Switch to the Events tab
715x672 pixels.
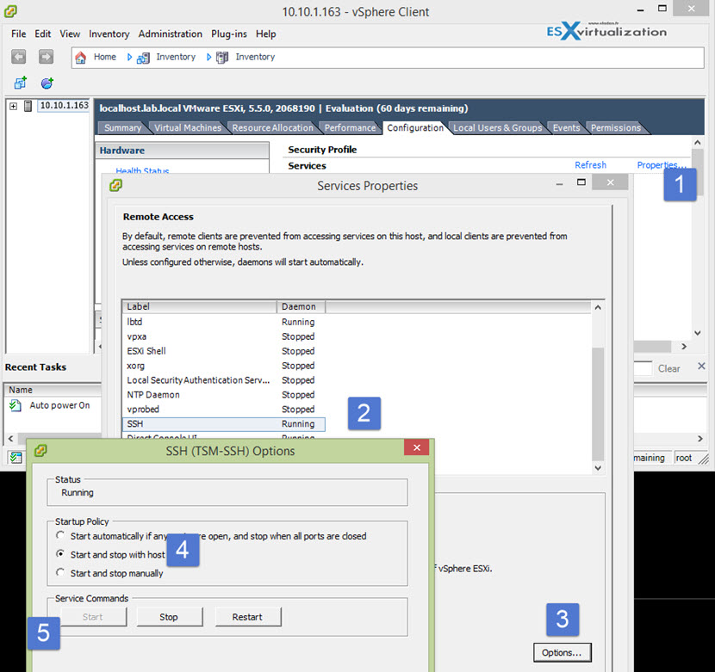click(x=566, y=128)
